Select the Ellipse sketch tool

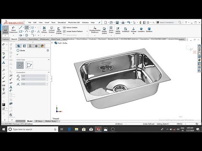(x=32, y=31)
